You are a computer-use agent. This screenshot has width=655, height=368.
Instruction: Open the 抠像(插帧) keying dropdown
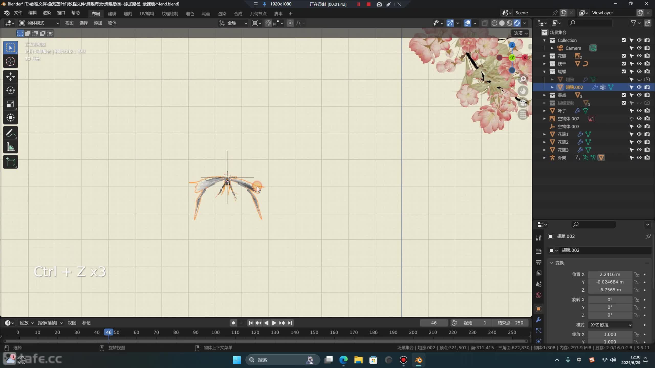50,323
